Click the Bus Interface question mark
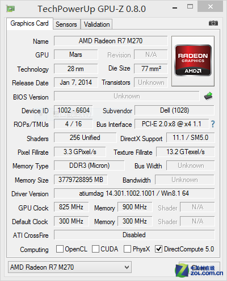 213,124
